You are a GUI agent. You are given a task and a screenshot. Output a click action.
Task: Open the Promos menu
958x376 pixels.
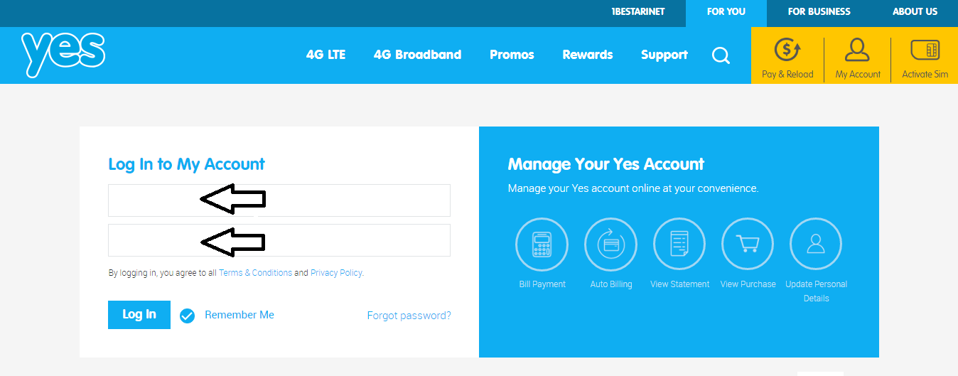(512, 55)
